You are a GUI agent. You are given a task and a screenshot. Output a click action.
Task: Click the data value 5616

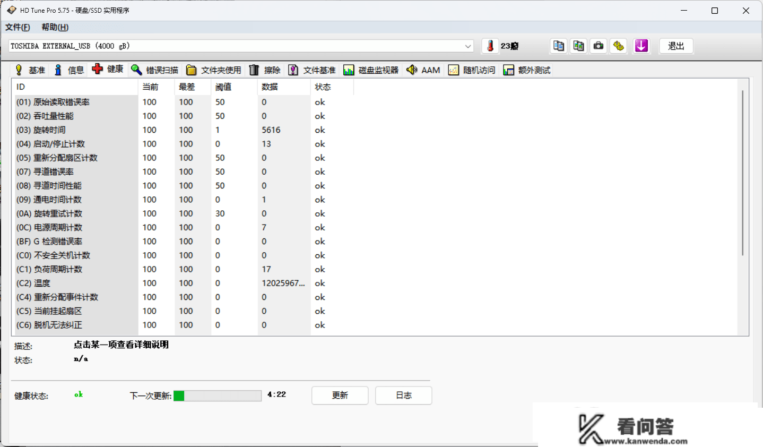point(271,130)
